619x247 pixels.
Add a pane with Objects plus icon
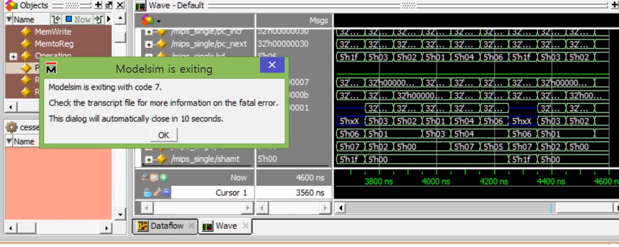98,5
